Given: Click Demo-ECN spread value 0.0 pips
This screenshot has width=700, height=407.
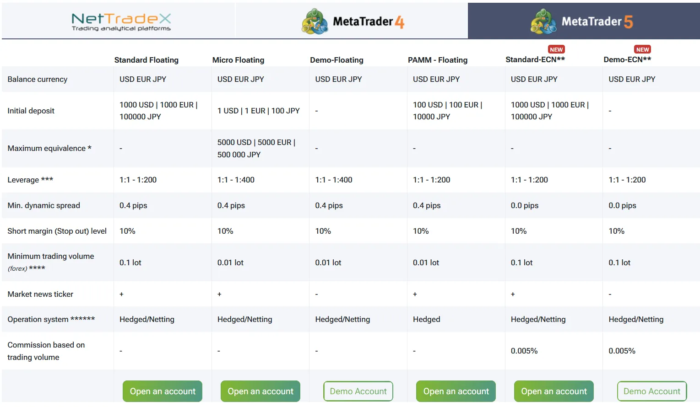Looking at the screenshot, I should point(623,205).
